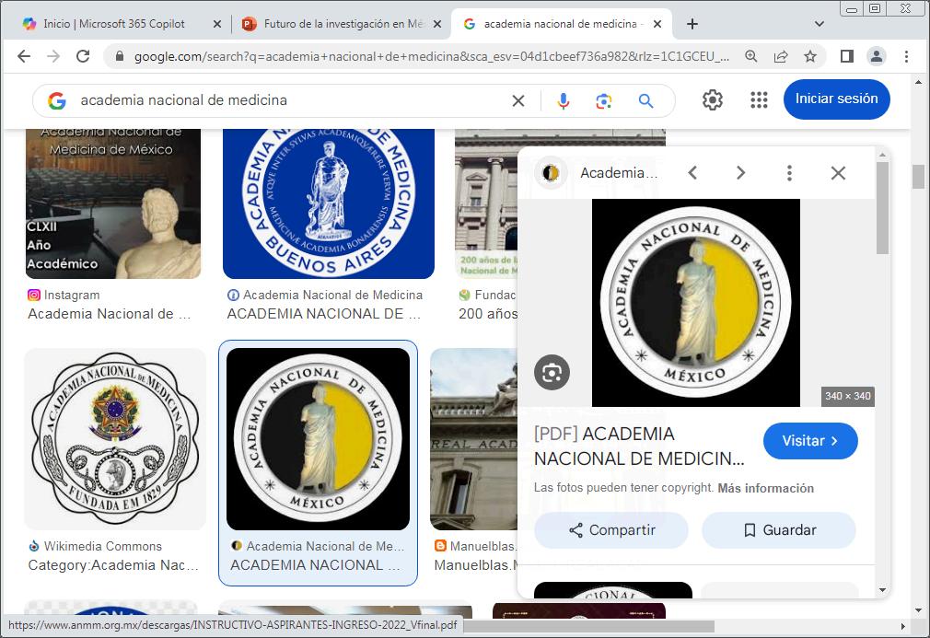Open the Fundada em 1829 seal thumbnail
The height and width of the screenshot is (638, 930).
(x=115, y=439)
